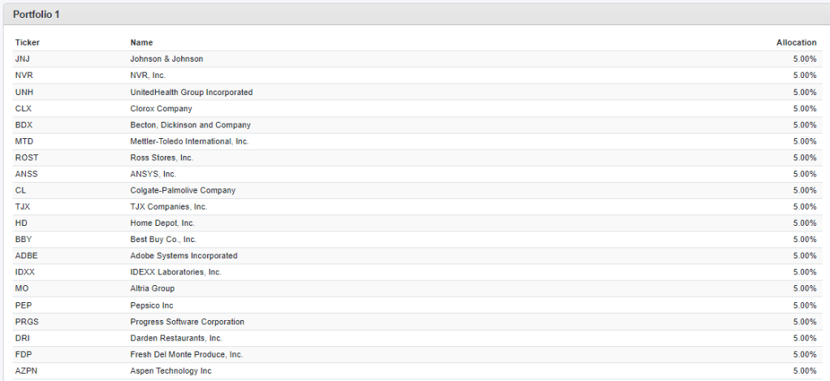Click the allocation value for AZPN

click(x=804, y=371)
